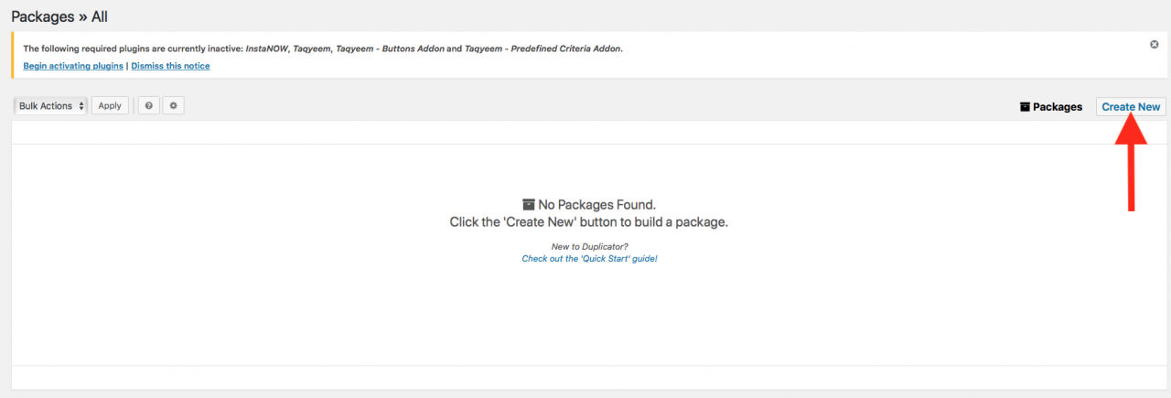Expand the Bulk Actions dropdown
Viewport: 1171px width, 398px height.
click(50, 106)
